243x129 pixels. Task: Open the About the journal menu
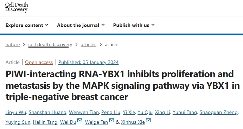(x=81, y=25)
